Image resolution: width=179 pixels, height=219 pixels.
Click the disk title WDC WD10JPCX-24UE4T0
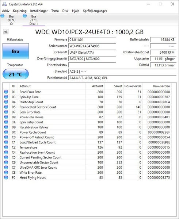click(89, 32)
